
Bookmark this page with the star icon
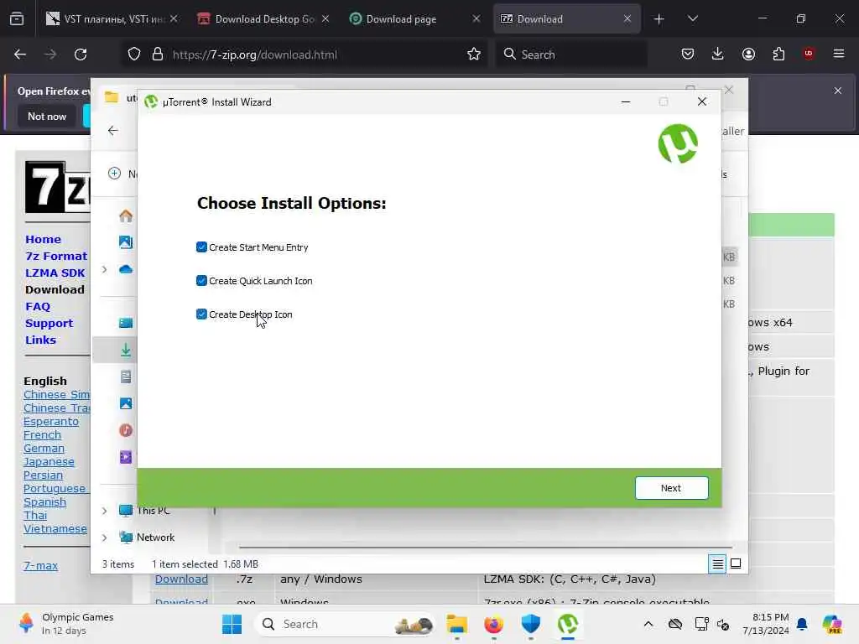[x=474, y=55]
